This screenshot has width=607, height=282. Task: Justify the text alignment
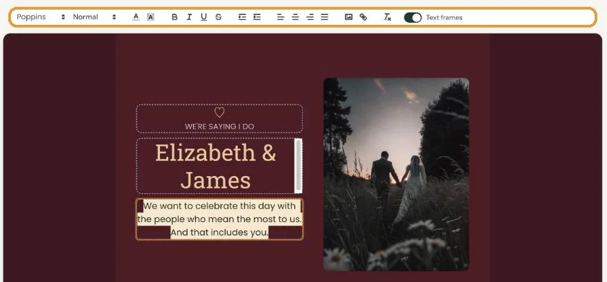324,17
